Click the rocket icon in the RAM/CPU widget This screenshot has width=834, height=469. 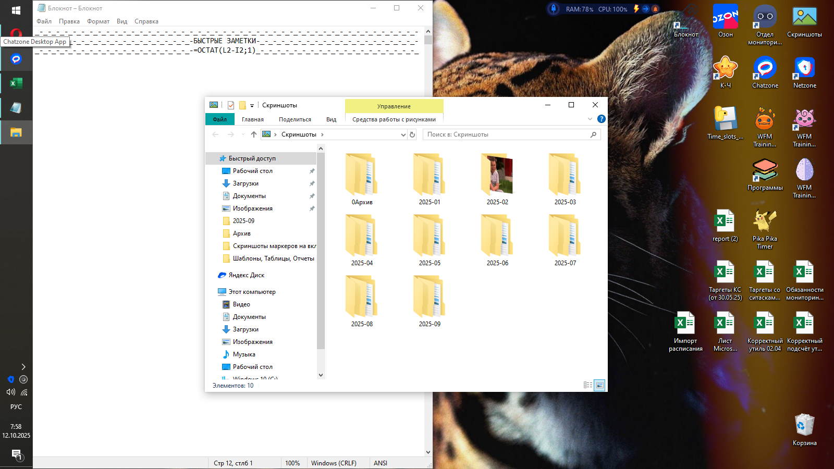click(x=554, y=9)
